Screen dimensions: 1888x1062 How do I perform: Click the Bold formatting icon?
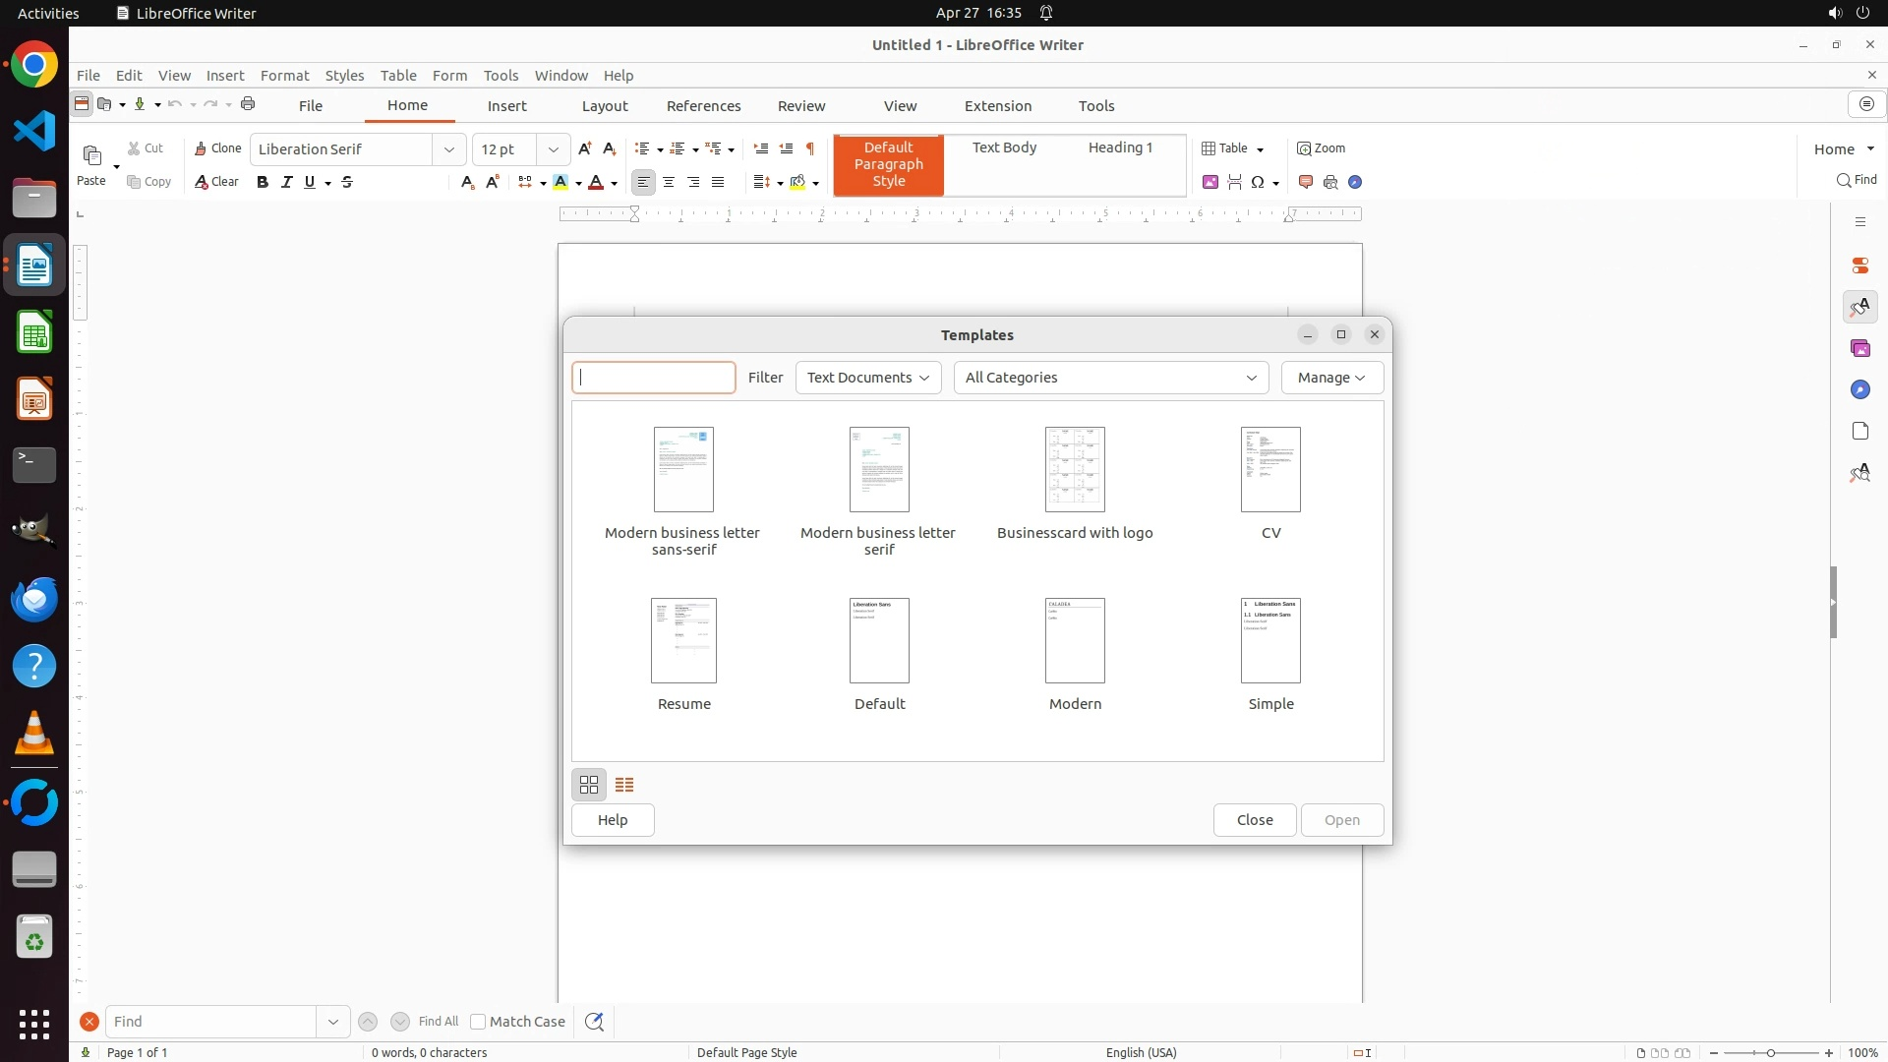(263, 182)
